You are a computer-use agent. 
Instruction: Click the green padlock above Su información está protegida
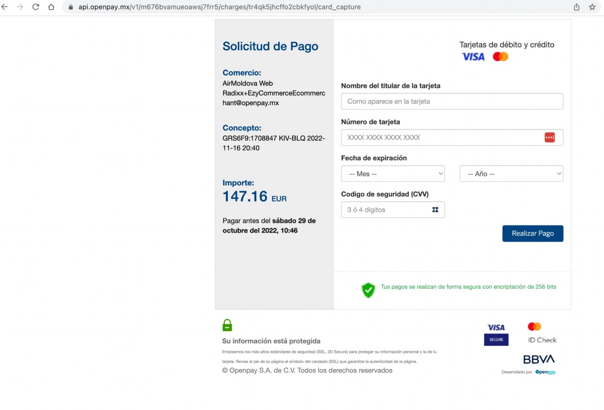pos(227,325)
